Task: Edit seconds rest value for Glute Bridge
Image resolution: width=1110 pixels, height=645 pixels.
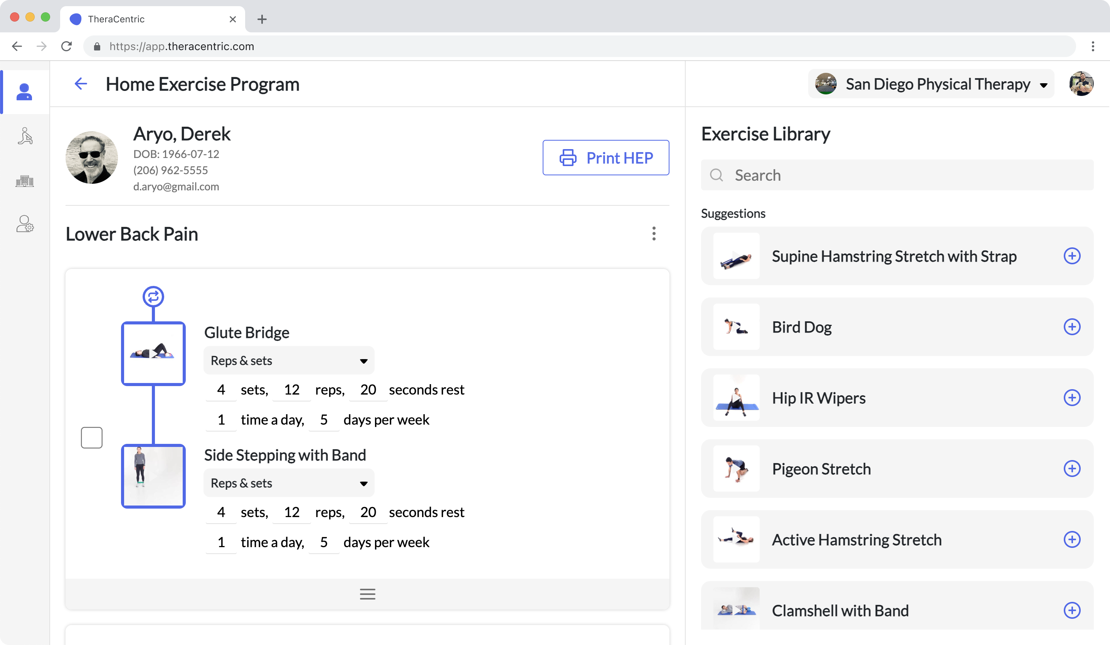Action: (368, 390)
